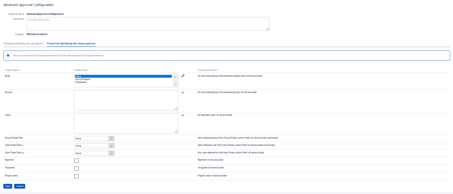Click into the Description text field
453x194 pixels.
point(148,24)
